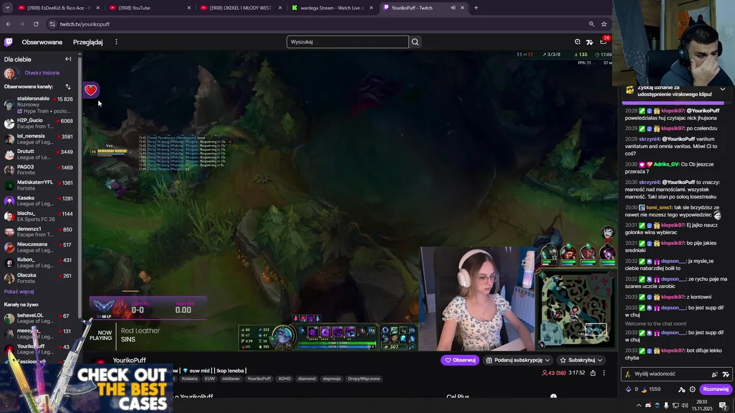This screenshot has width=735, height=413.
Task: Open MatiskaterrYFL channel in sidebar
Action: click(x=39, y=185)
